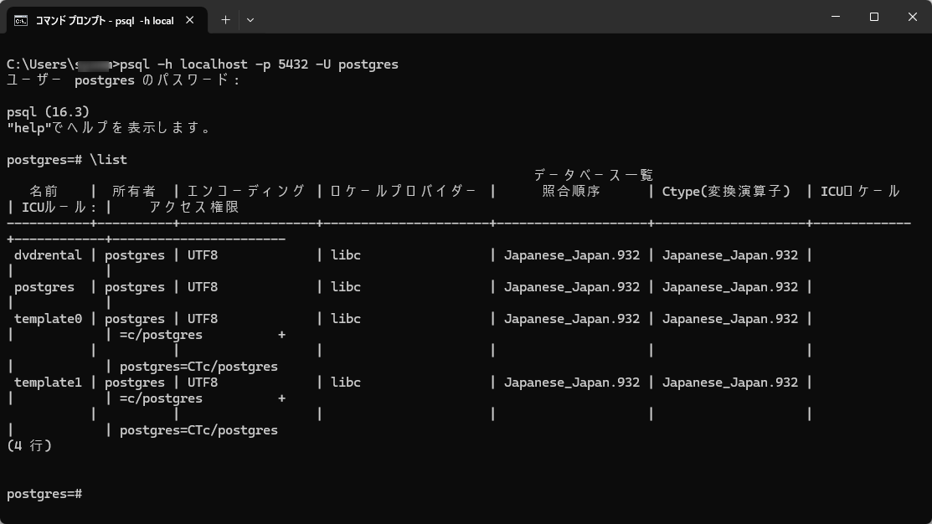The width and height of the screenshot is (932, 524).
Task: Click the \list command text
Action: (x=111, y=159)
